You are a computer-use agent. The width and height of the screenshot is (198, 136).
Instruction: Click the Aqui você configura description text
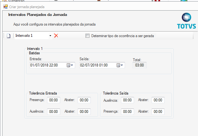(55, 24)
